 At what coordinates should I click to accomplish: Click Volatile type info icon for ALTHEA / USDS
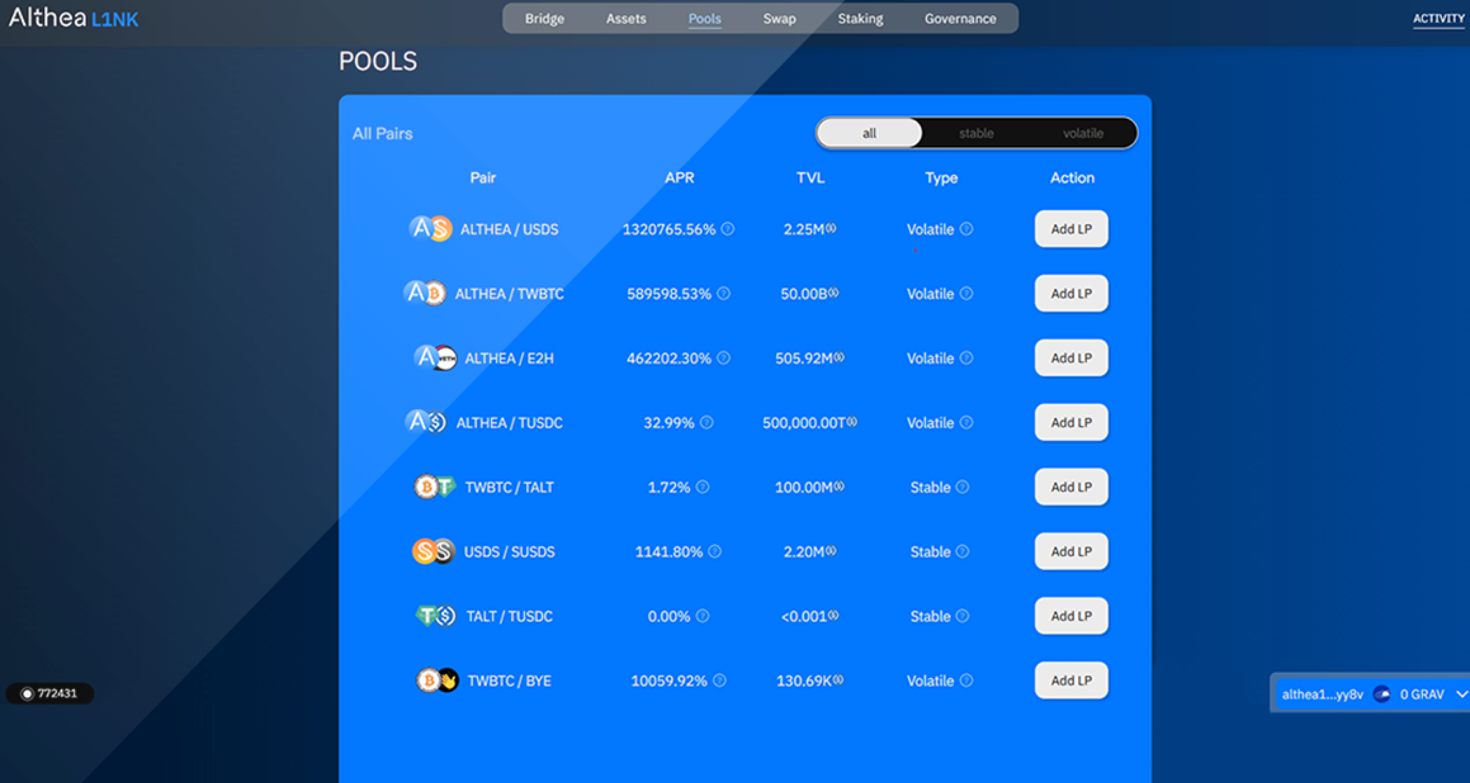tap(967, 229)
